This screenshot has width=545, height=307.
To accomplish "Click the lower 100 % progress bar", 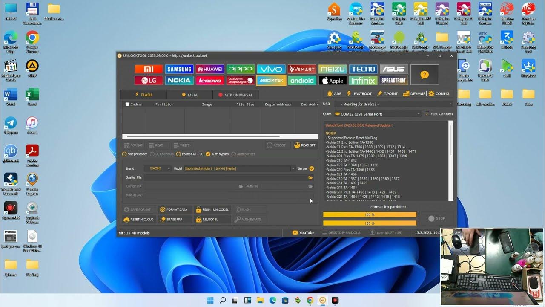I will (370, 223).
